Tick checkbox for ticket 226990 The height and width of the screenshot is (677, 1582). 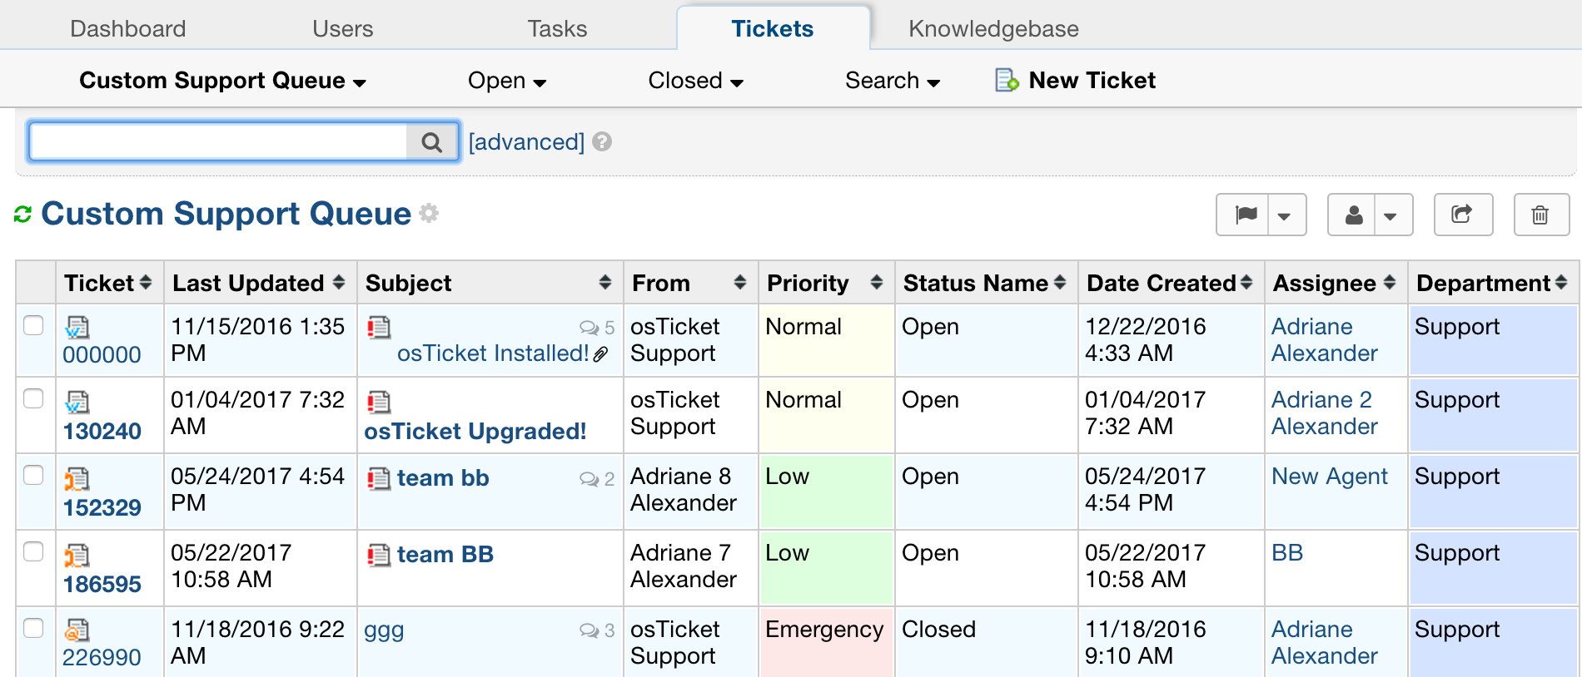coord(33,628)
